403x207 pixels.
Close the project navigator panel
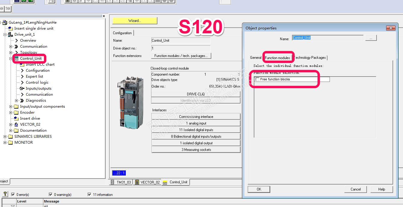104,16
